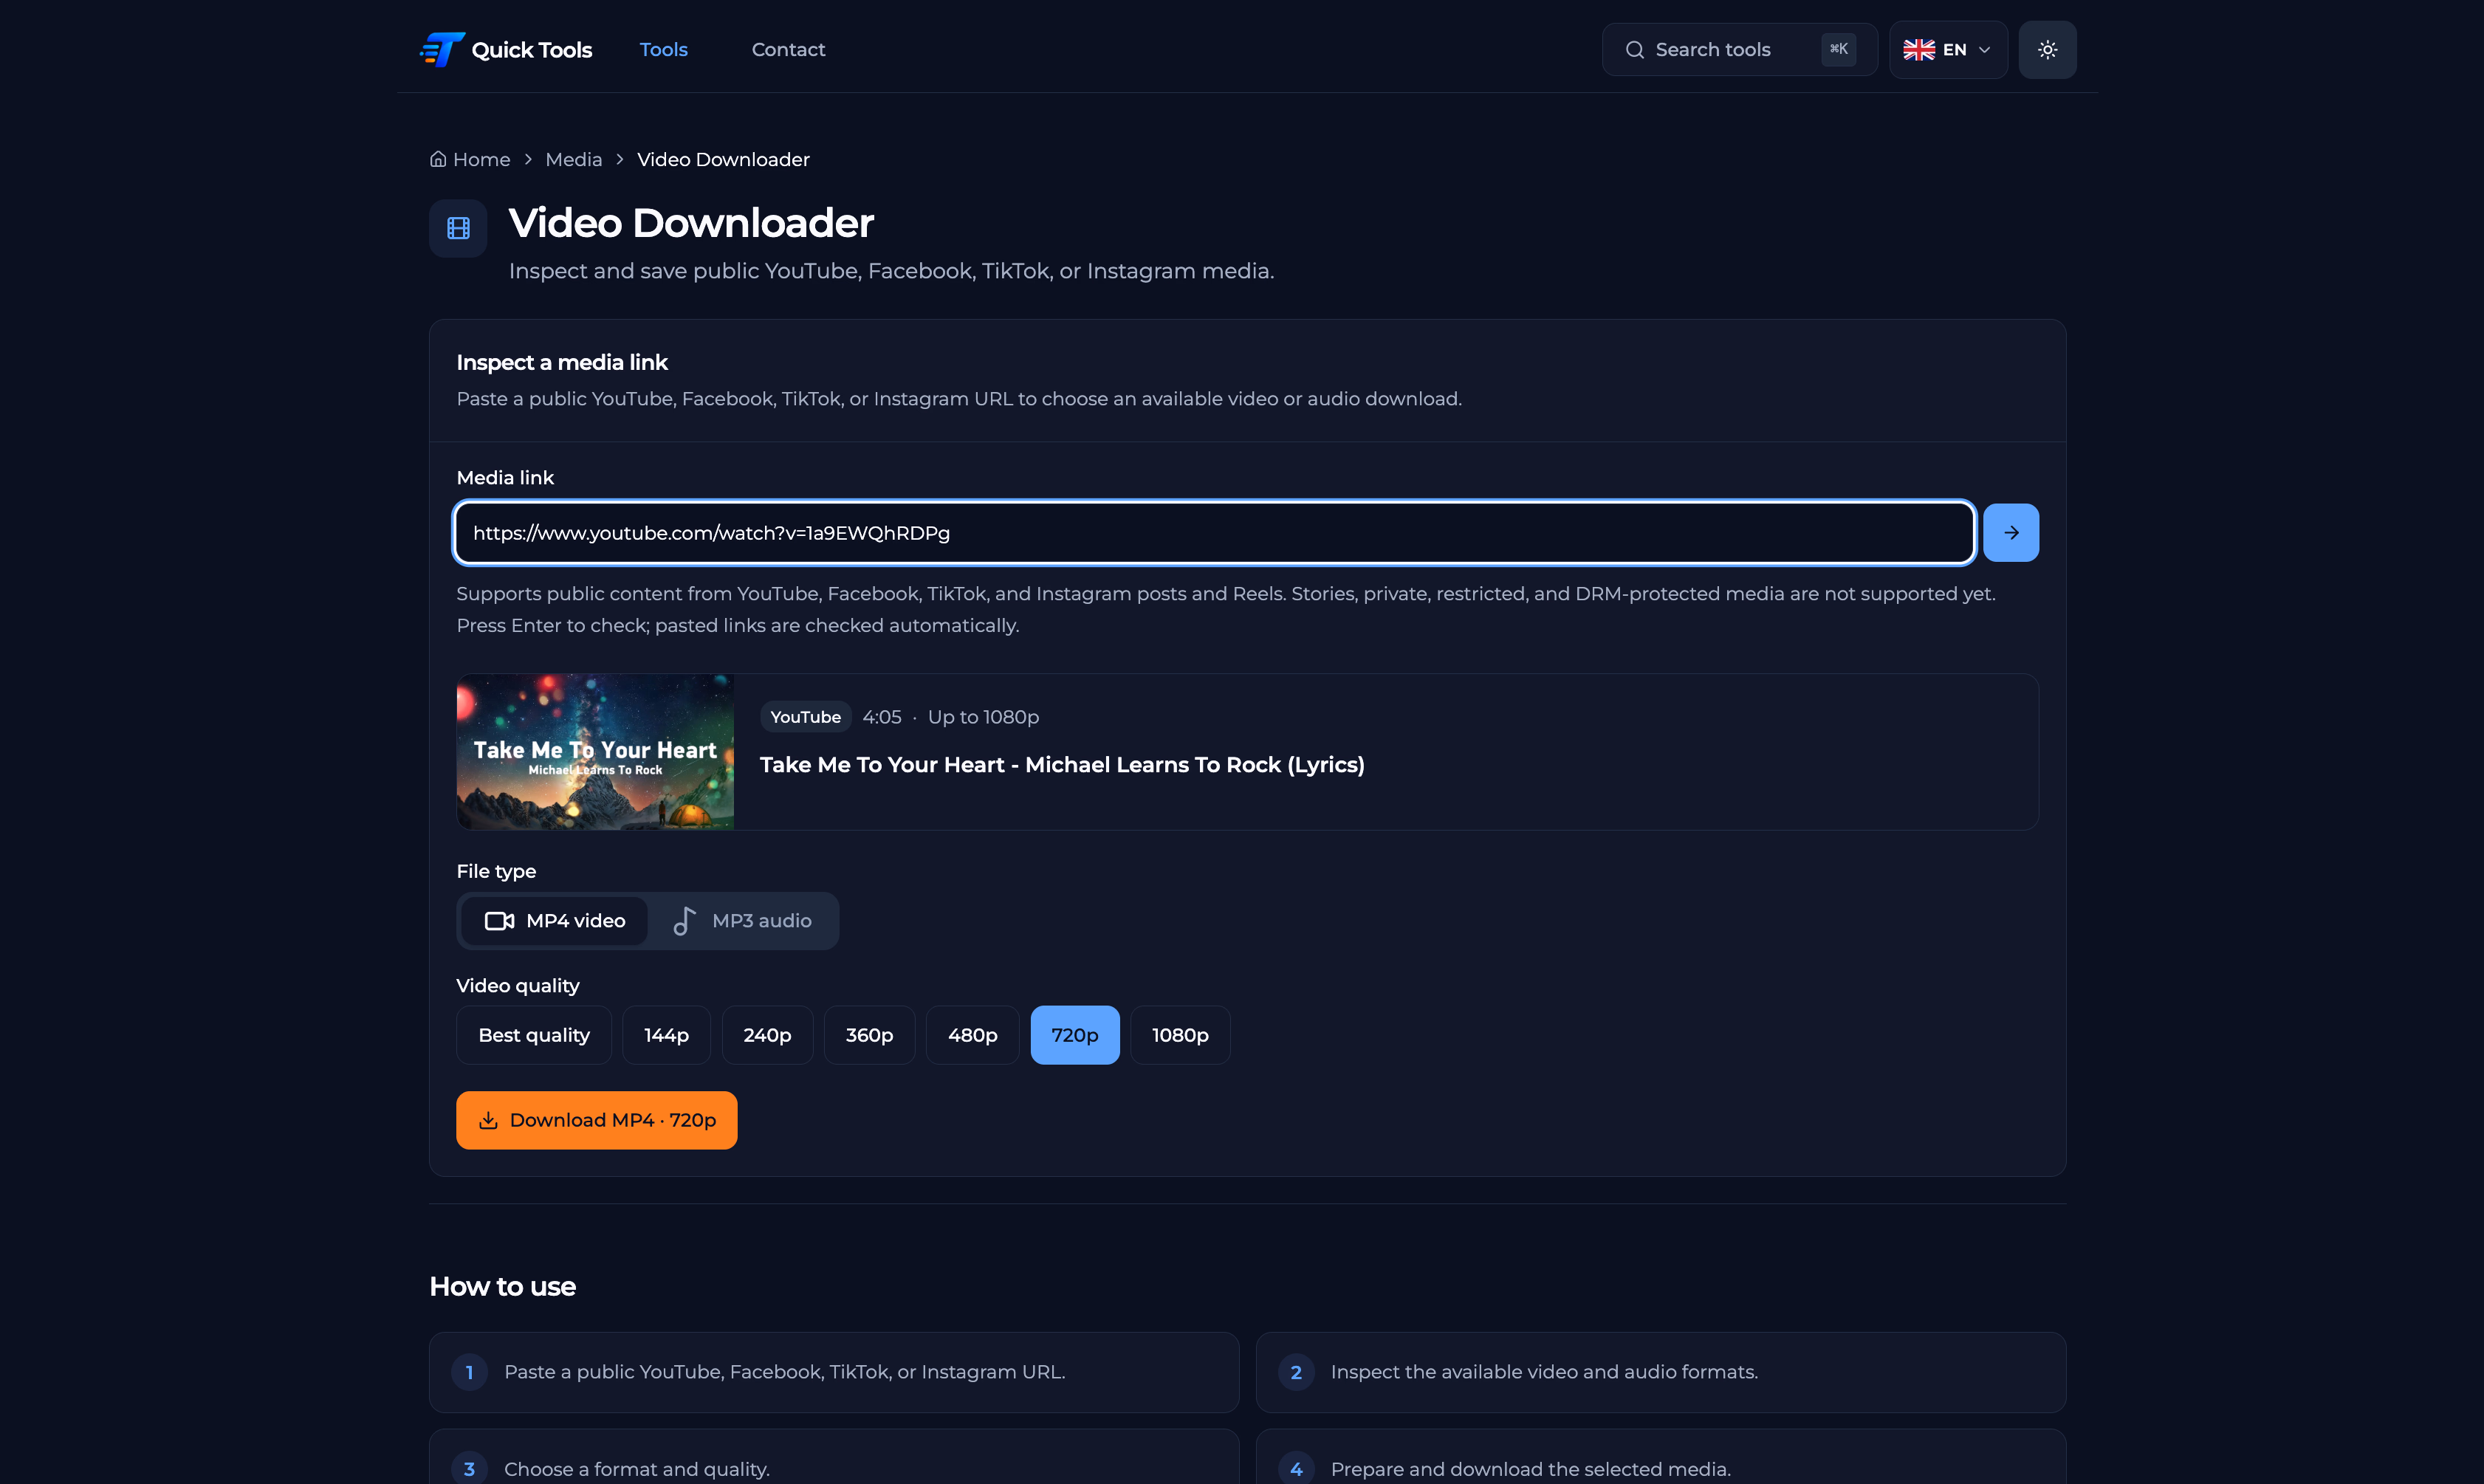2484x1484 pixels.
Task: Click the home icon in breadcrumb
Action: [438, 160]
